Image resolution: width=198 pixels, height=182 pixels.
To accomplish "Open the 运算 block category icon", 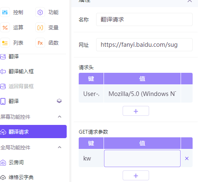I will coord(5,27).
